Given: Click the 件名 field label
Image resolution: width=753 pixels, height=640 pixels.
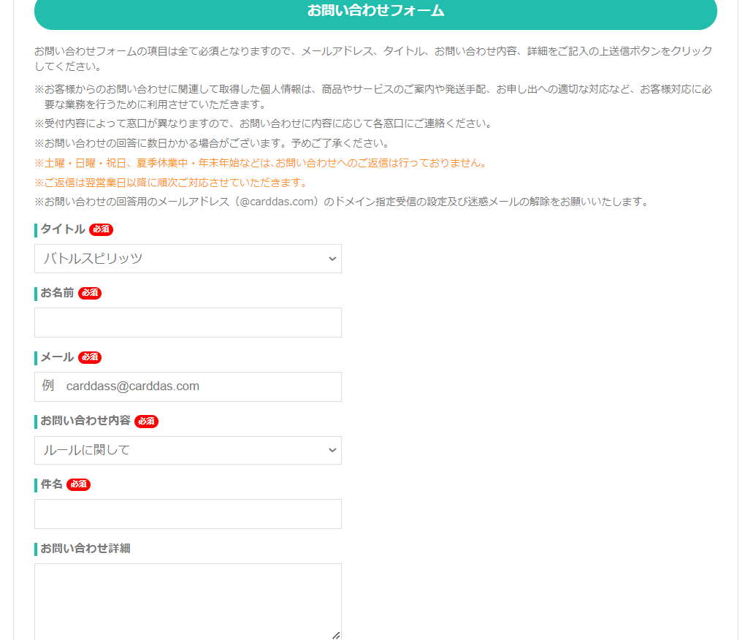Looking at the screenshot, I should [51, 484].
